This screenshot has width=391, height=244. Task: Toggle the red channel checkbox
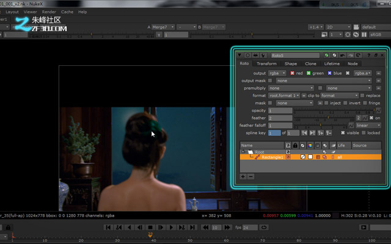click(x=292, y=73)
